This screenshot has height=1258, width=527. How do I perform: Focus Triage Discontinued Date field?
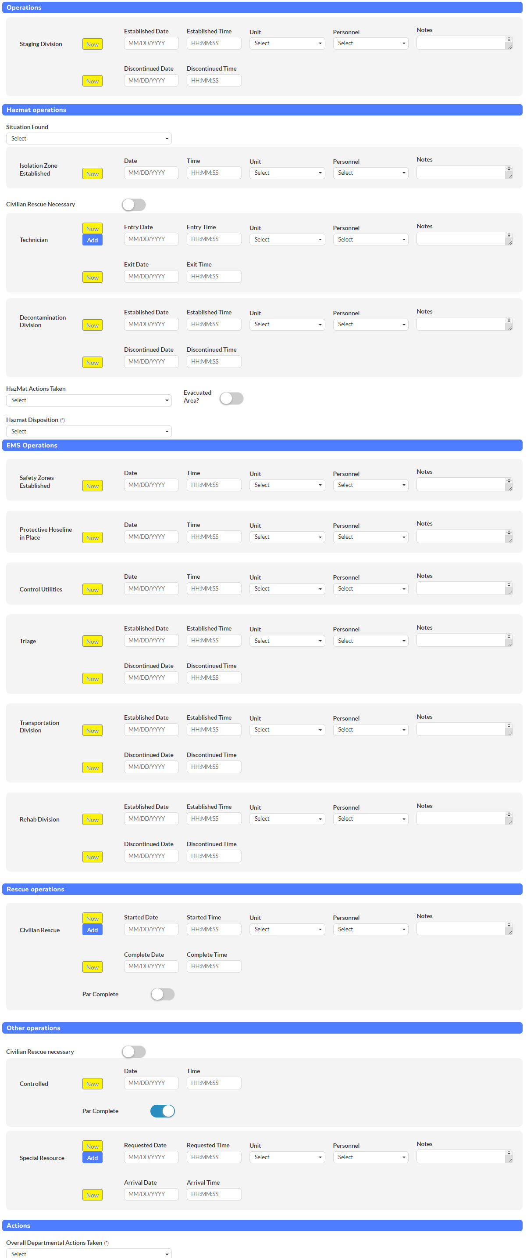coord(151,678)
